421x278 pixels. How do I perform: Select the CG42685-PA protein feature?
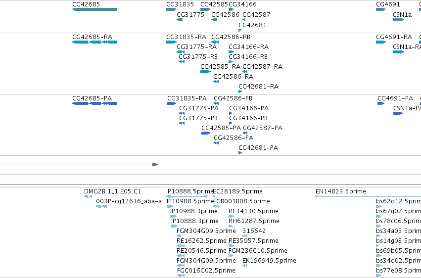click(x=95, y=103)
